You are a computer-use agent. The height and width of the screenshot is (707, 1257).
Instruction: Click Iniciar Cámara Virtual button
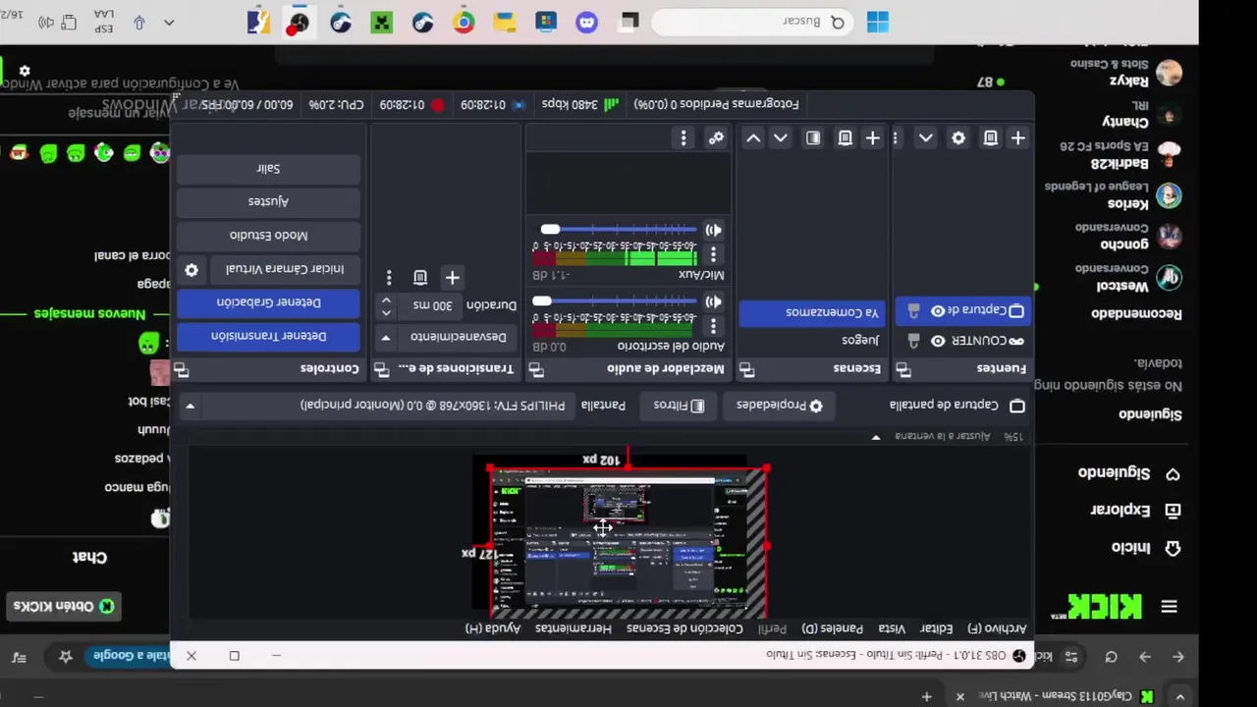(x=285, y=269)
